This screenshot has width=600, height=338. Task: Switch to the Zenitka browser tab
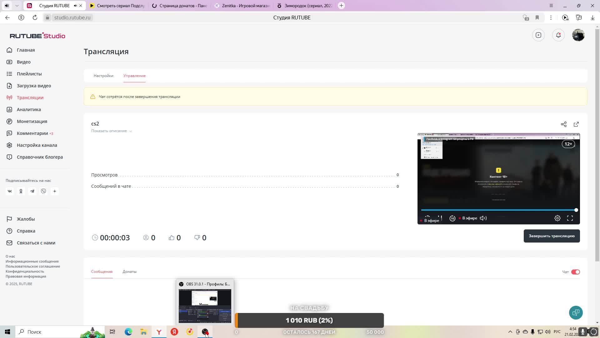242,6
